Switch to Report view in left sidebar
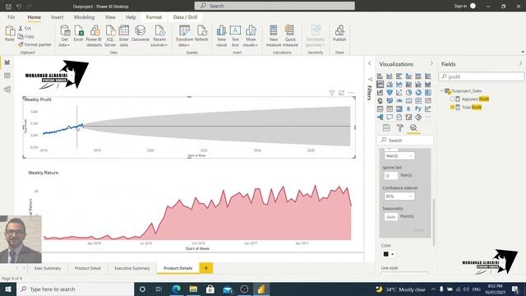Screen dimensions: 526x296 [7, 62]
